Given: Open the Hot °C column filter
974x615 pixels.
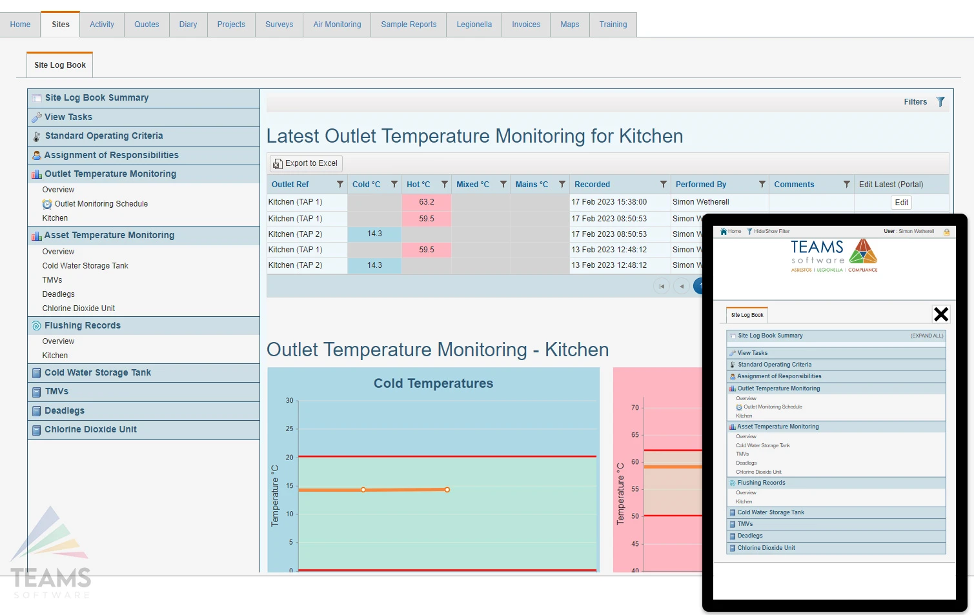Looking at the screenshot, I should (x=444, y=185).
